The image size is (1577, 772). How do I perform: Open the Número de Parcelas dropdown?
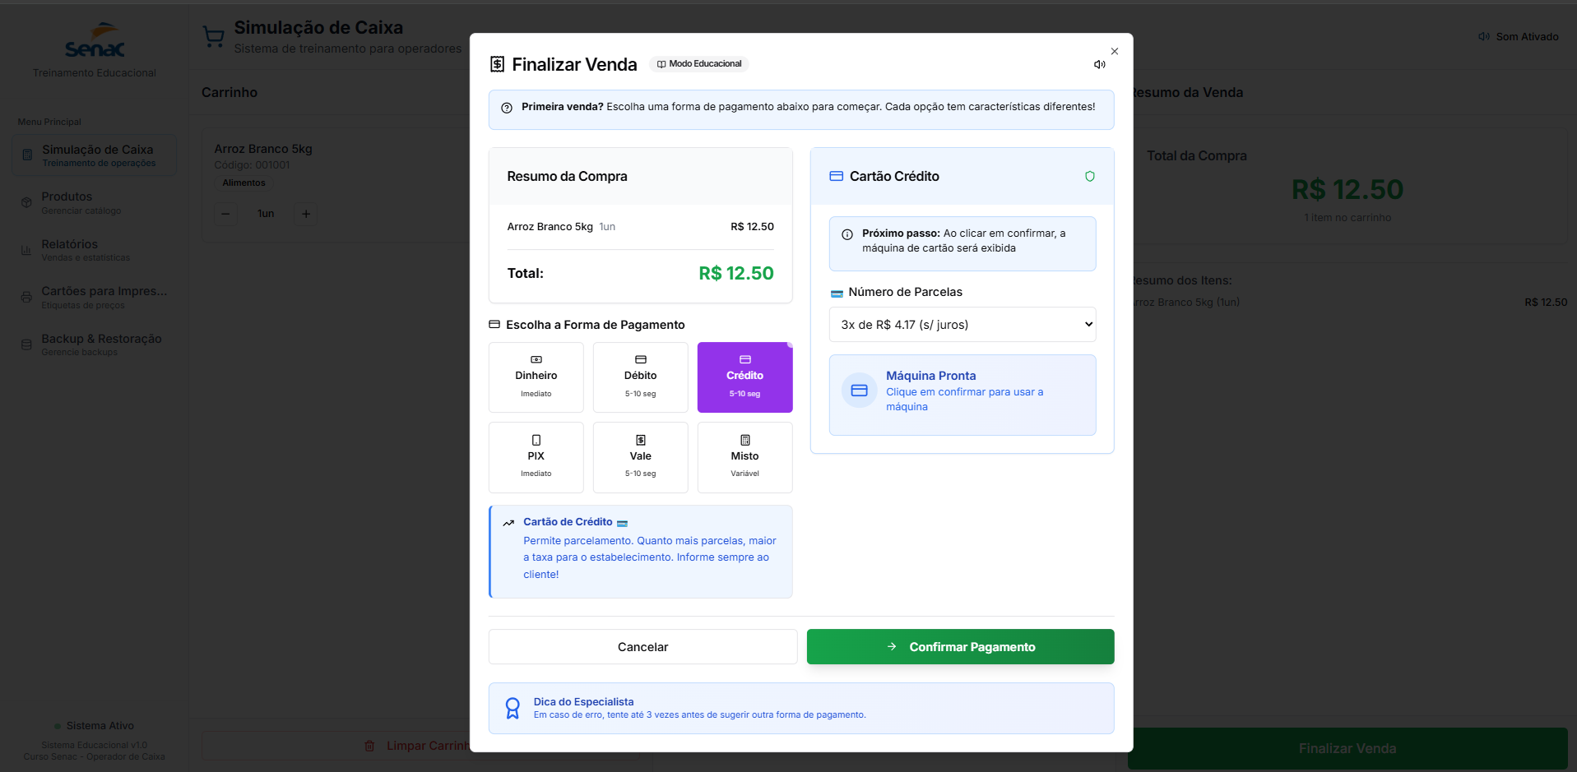pos(961,324)
